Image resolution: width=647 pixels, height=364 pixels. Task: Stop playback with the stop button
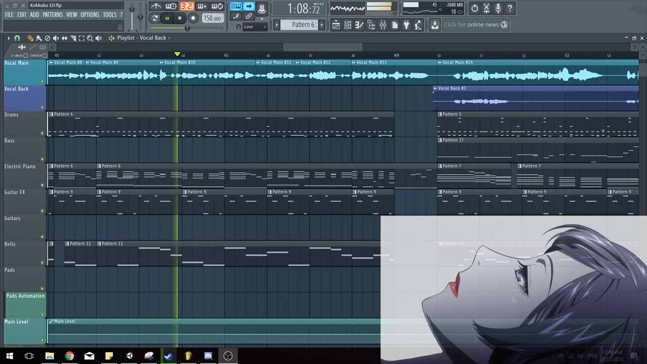point(179,18)
